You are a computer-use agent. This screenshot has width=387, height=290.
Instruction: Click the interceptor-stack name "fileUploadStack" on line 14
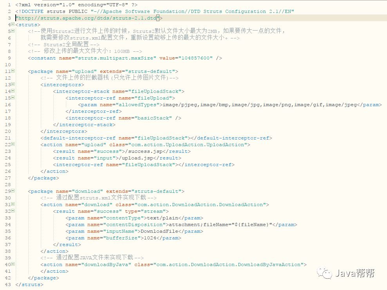(x=155, y=91)
